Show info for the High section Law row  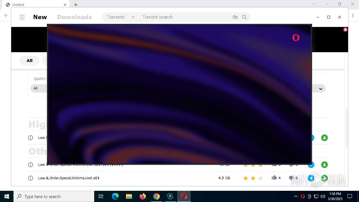[x=31, y=138]
